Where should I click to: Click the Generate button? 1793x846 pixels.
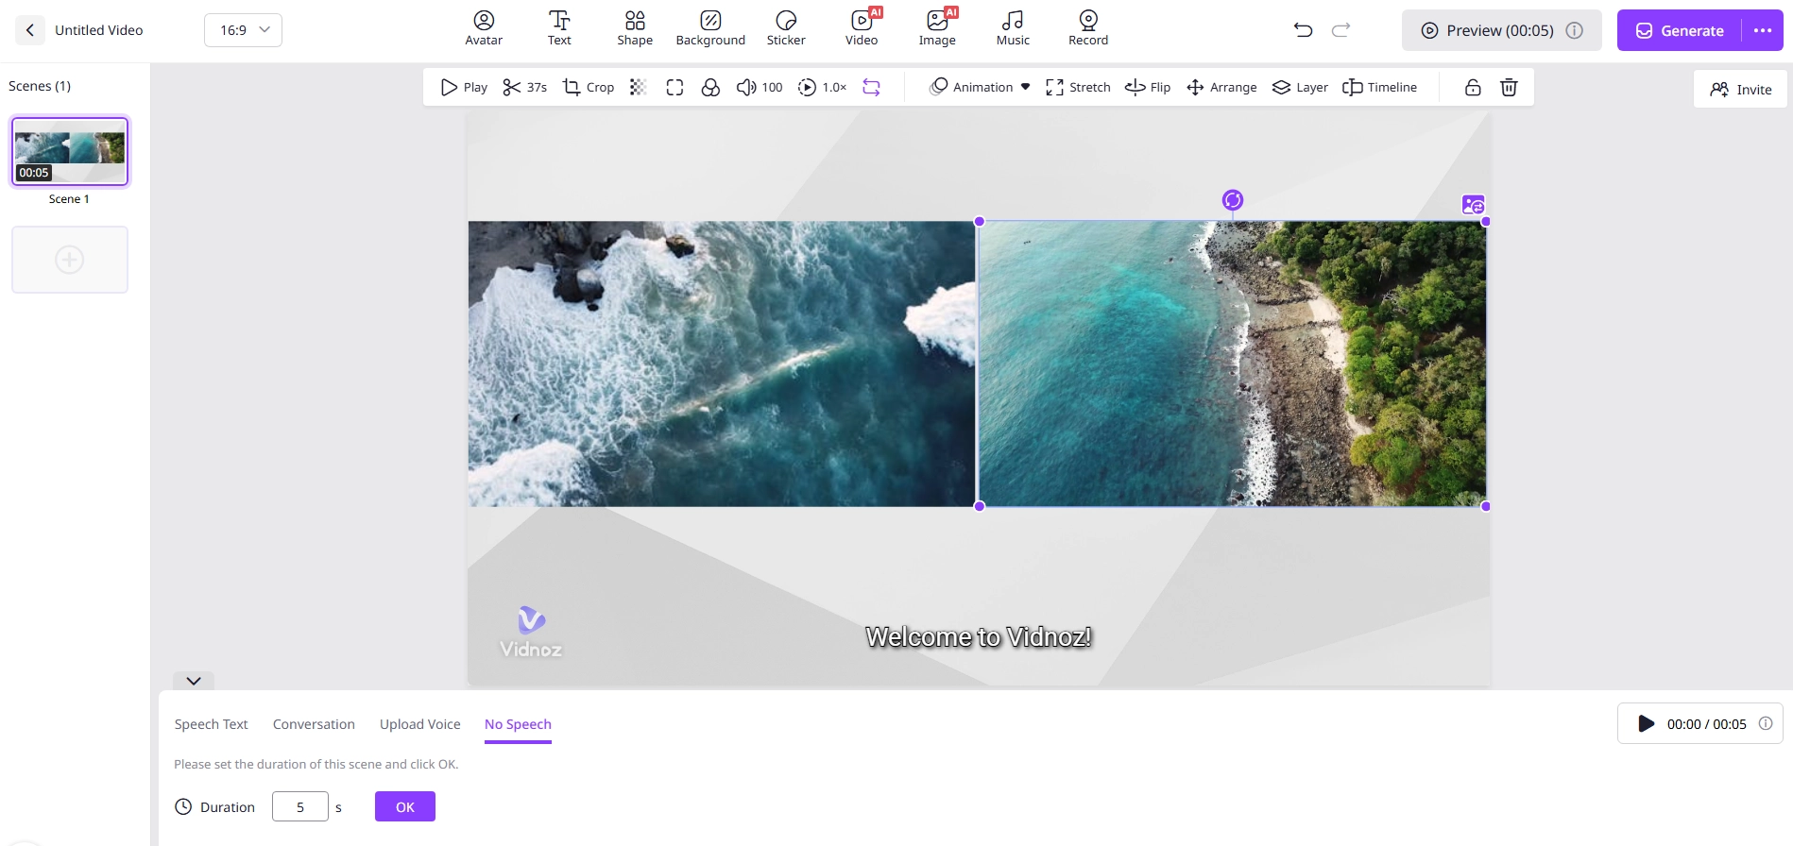point(1680,30)
